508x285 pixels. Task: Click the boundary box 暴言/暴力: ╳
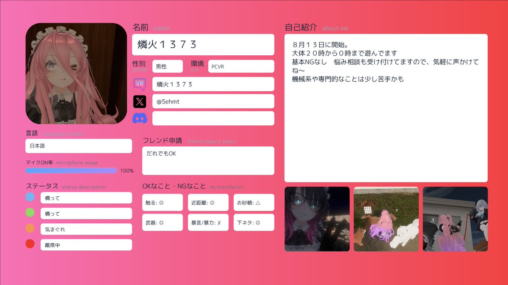tap(208, 223)
